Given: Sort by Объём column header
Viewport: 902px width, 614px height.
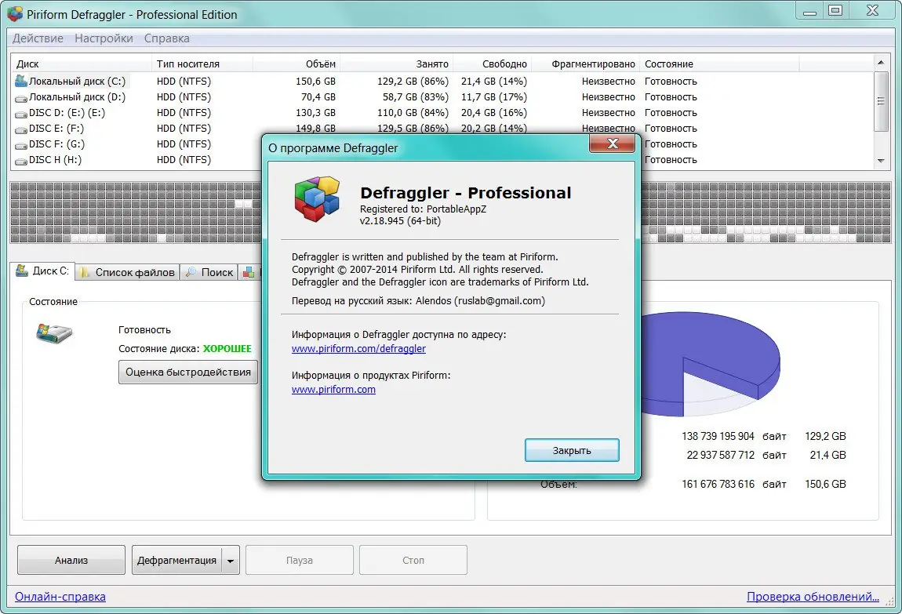Looking at the screenshot, I should (296, 64).
